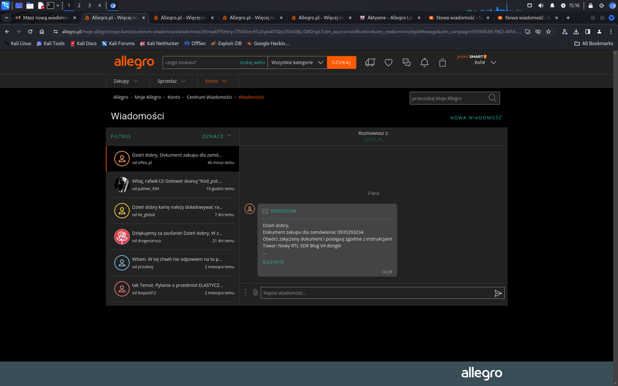Click the offex_pl sender avatar in conversation
Image resolution: width=618 pixels, height=386 pixels.
[250, 208]
